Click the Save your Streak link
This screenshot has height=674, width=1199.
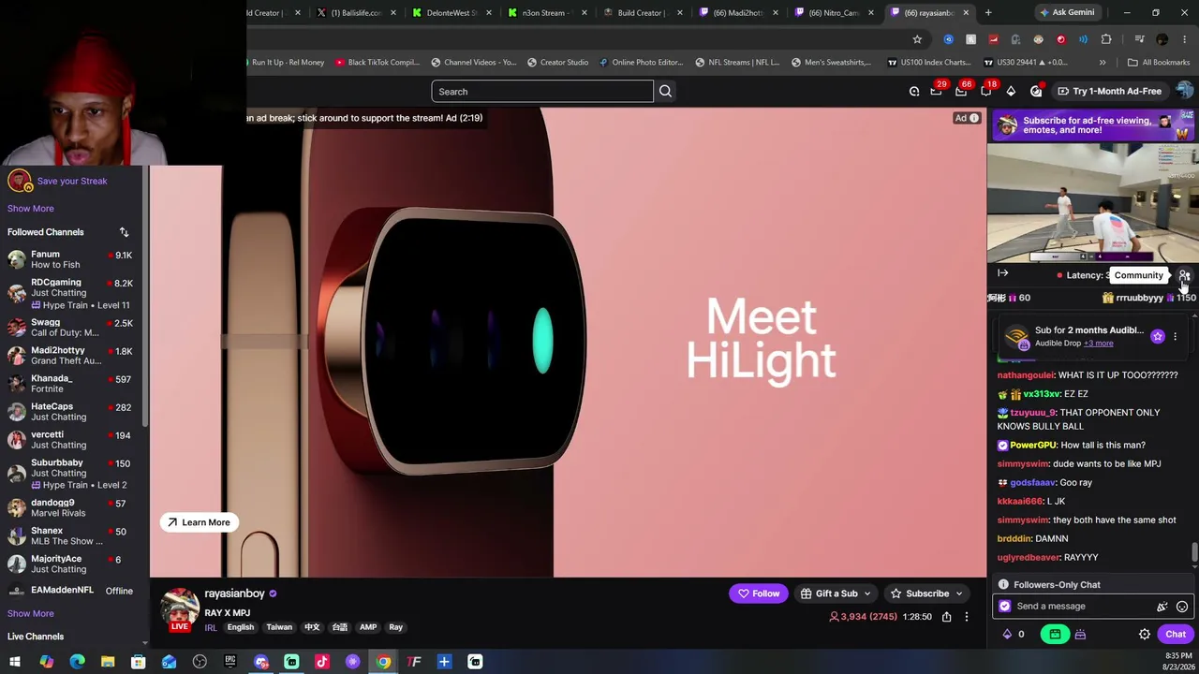tap(72, 181)
